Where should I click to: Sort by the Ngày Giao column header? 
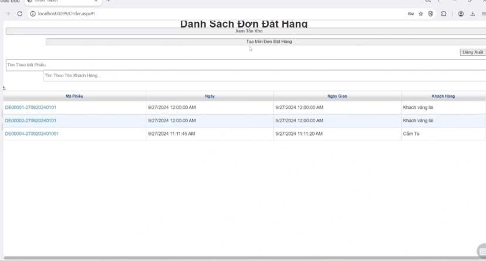pyautogui.click(x=337, y=96)
